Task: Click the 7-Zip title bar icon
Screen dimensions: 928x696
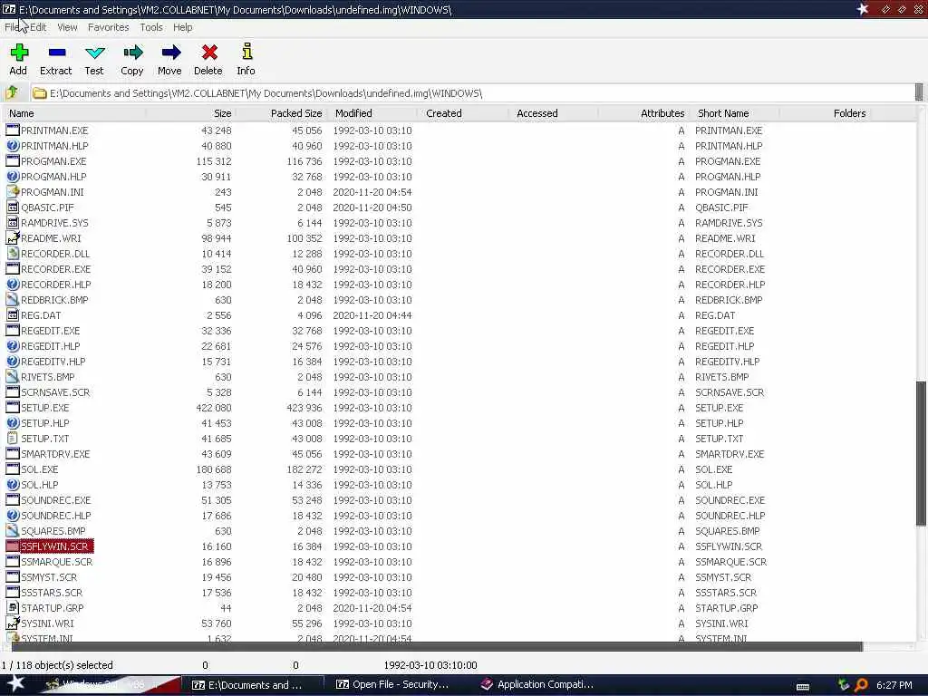Action: pos(9,9)
